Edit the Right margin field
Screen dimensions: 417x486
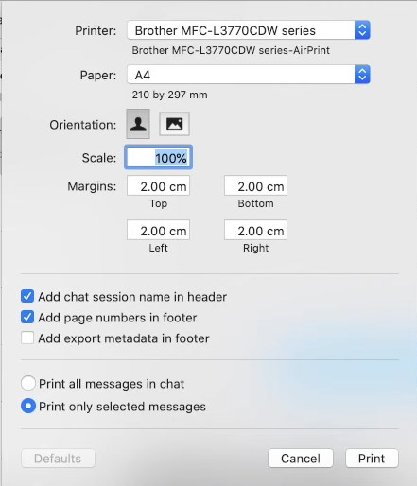pyautogui.click(x=255, y=231)
